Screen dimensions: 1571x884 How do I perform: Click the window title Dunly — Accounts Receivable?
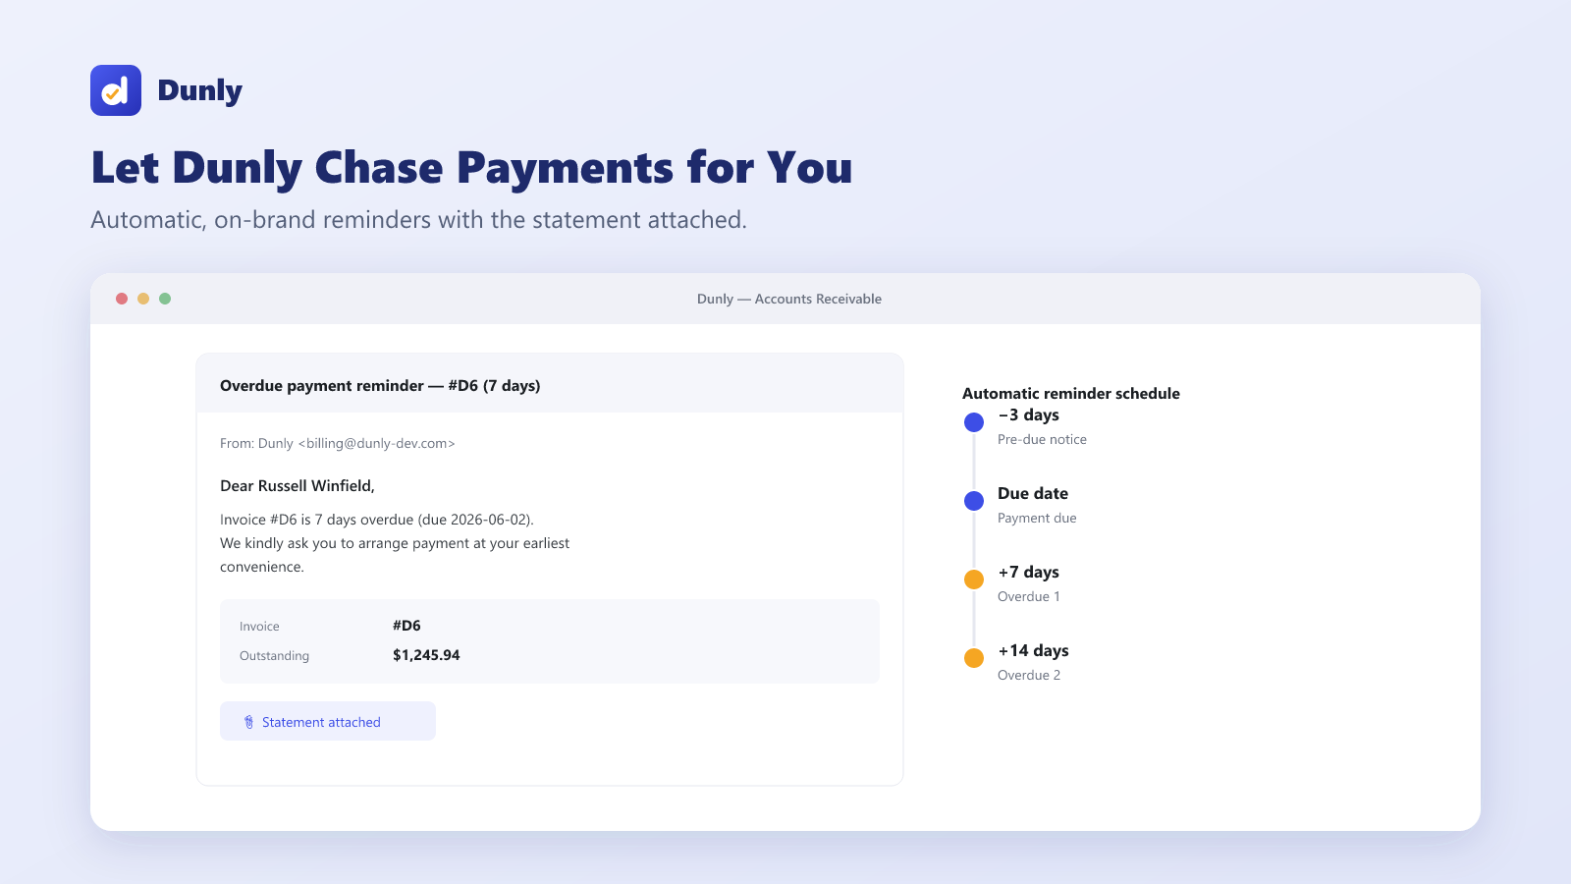pos(789,299)
